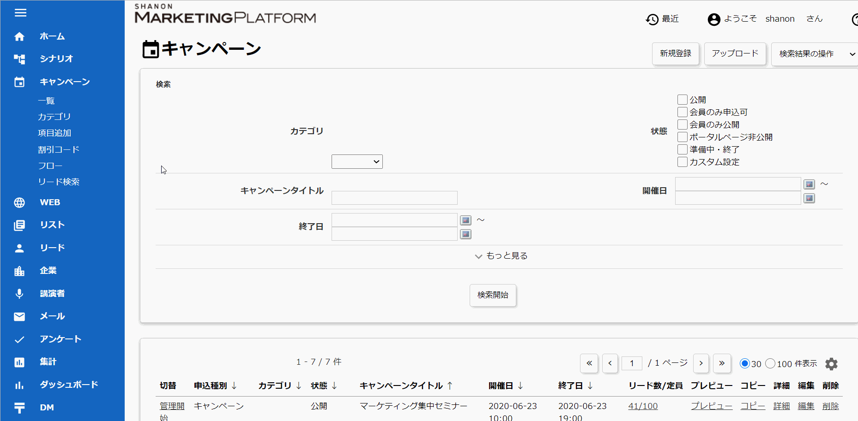Check the 公開 status checkbox
This screenshot has height=421, width=858.
(x=682, y=100)
